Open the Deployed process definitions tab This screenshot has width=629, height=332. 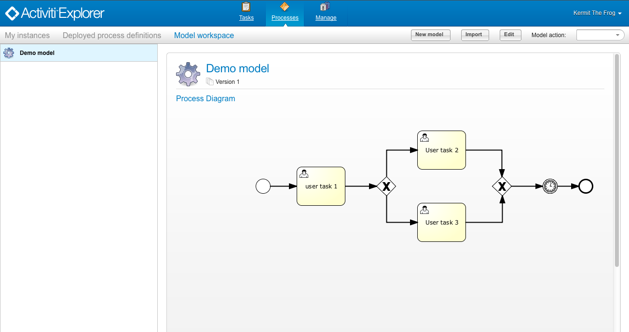pos(112,35)
